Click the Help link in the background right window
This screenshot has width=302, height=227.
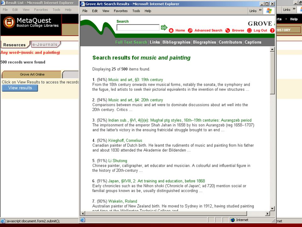point(294,19)
